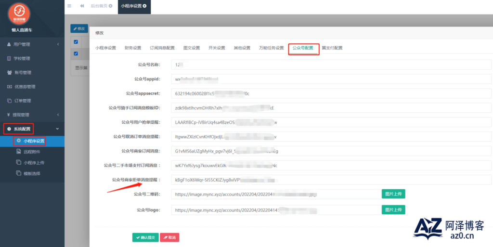Click 图片上传 button for 公众号logo
The width and height of the screenshot is (493, 247).
point(393,209)
